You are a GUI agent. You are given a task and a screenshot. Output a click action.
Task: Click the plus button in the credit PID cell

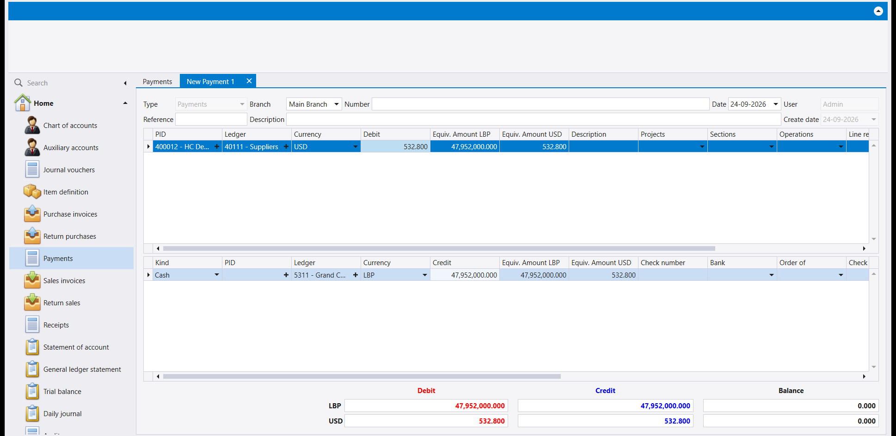(x=286, y=275)
